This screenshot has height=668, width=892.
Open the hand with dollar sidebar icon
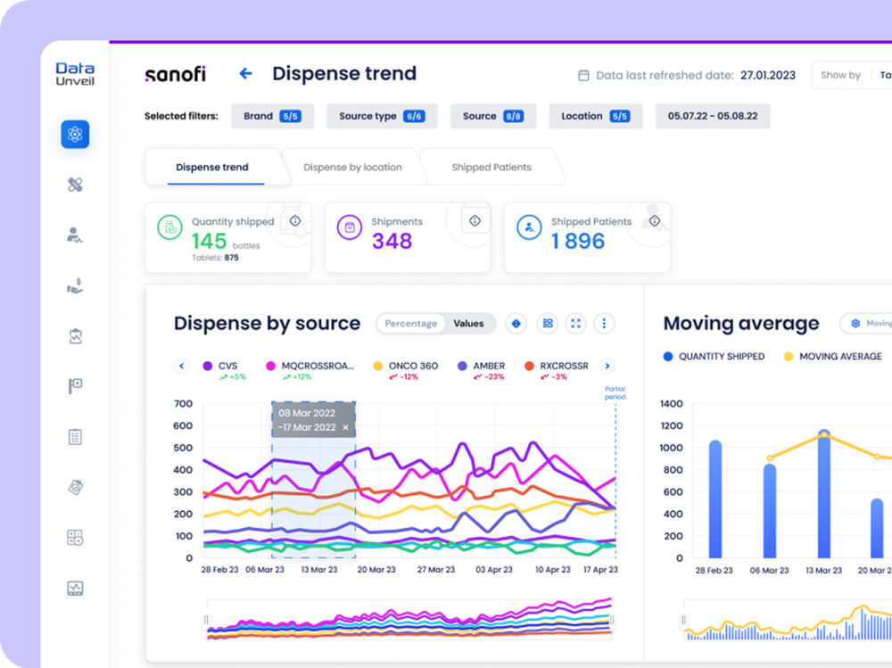(x=75, y=285)
